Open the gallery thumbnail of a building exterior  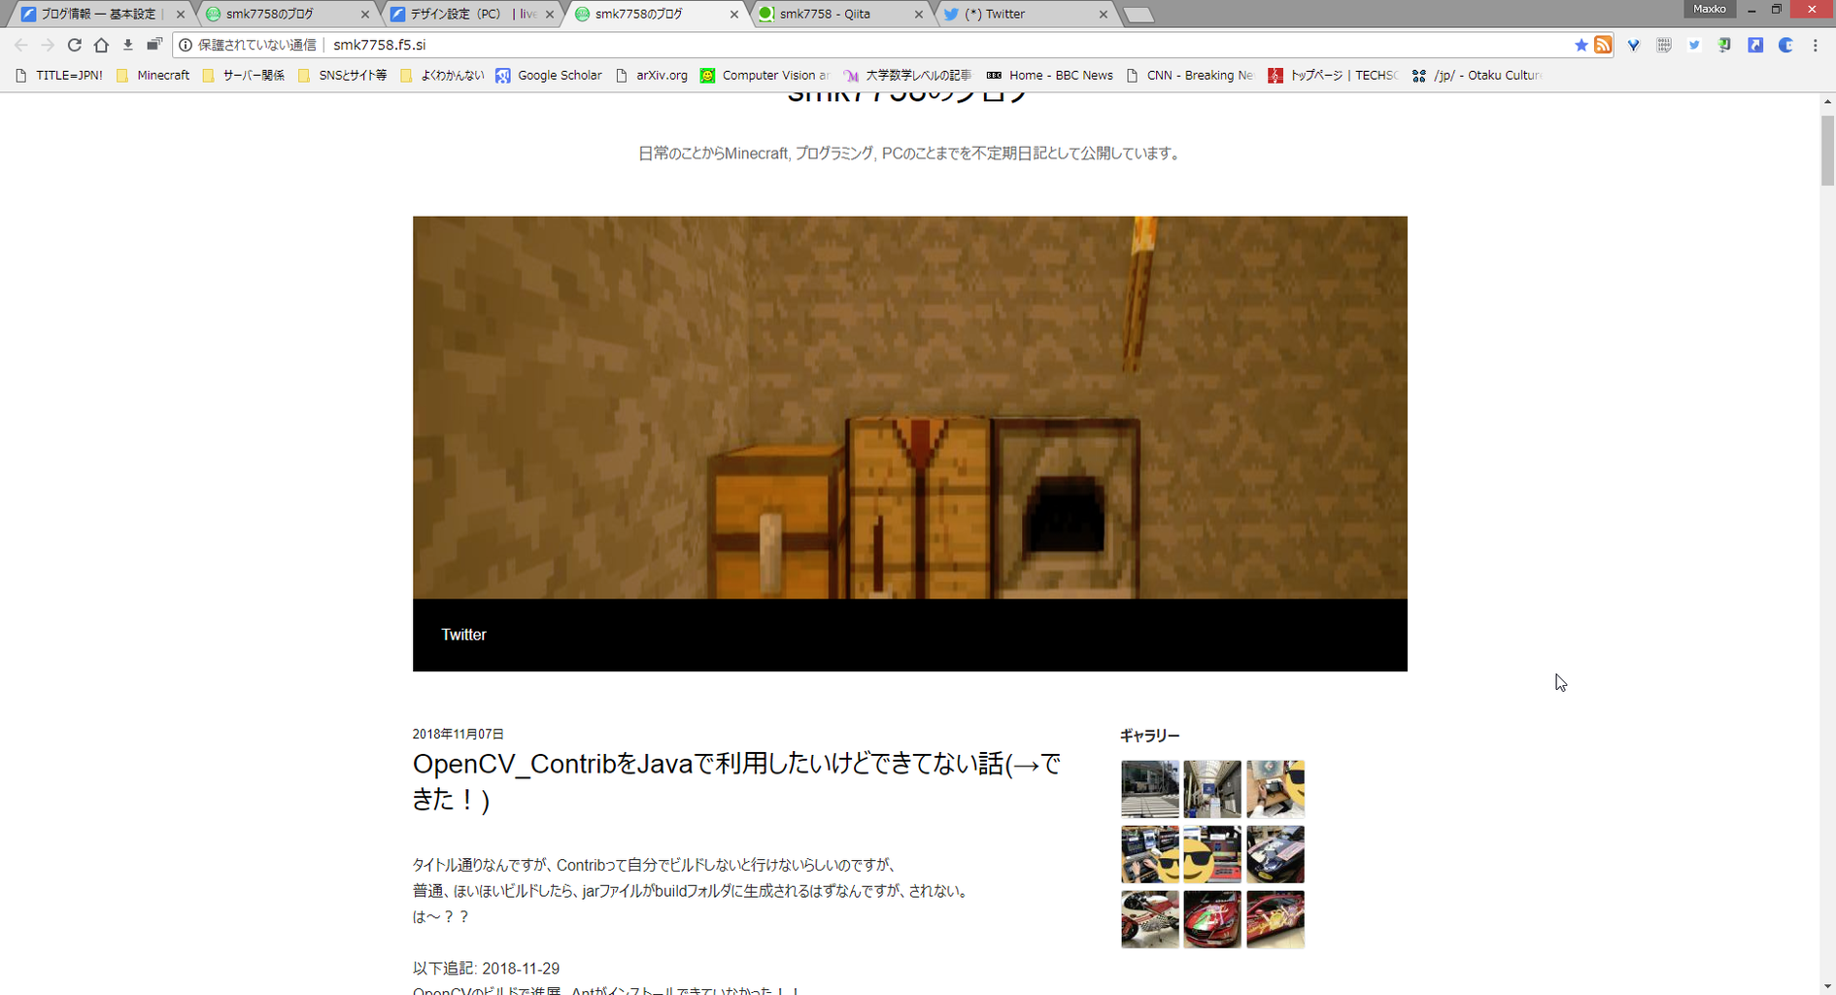(x=1150, y=789)
